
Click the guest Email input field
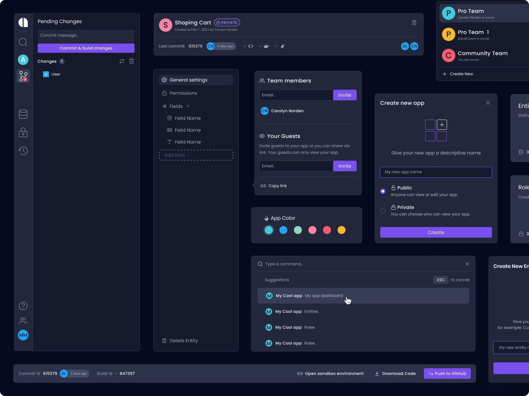pos(296,166)
